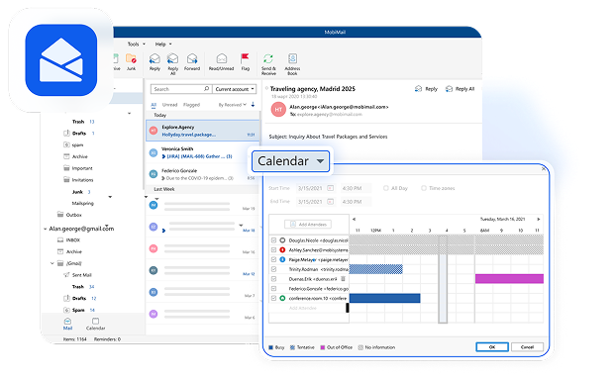Toggle Read/Unread via toolbar icon
Screen dimensions: 616x380
[x=222, y=59]
